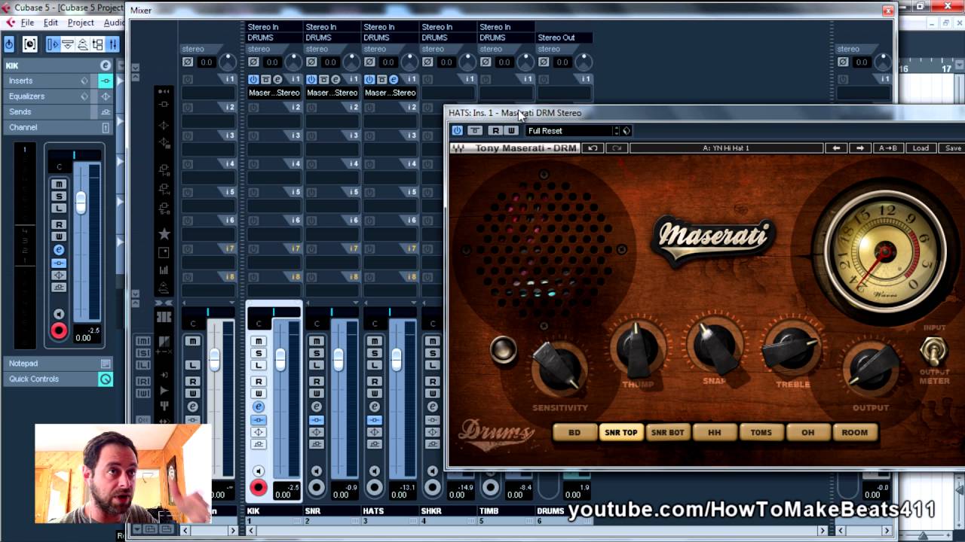Click the inserts state icon on SNR strip
The height and width of the screenshot is (542, 965).
coord(317,420)
